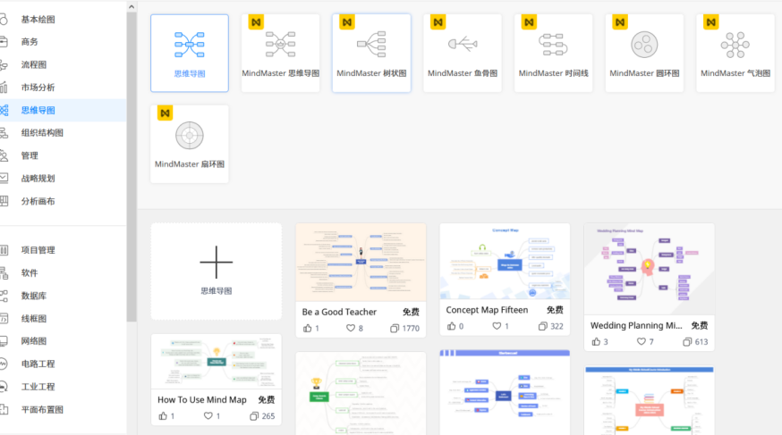The width and height of the screenshot is (782, 435).
Task: Select 分析画布 category in sidebar
Action: [63, 201]
